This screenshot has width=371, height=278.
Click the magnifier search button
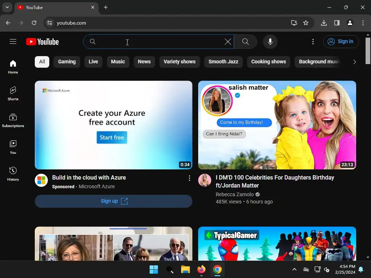click(245, 42)
